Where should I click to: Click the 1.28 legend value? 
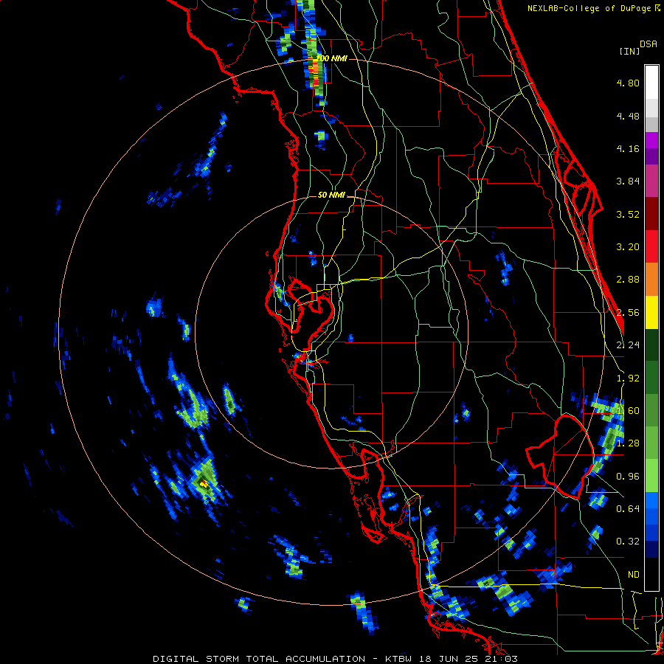click(x=628, y=443)
